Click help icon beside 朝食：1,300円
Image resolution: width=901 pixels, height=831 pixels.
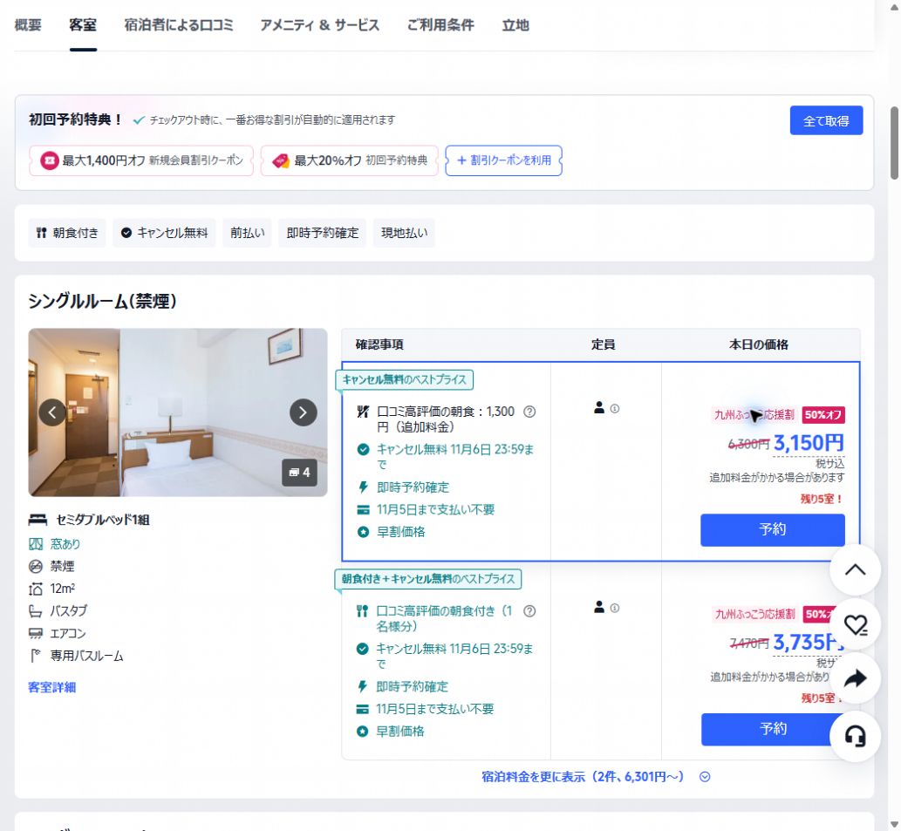tap(529, 412)
